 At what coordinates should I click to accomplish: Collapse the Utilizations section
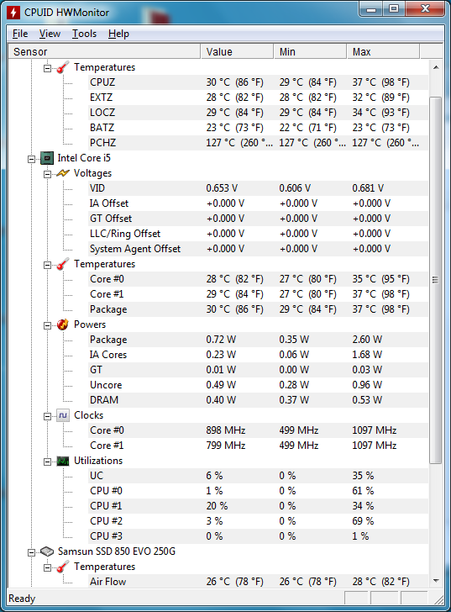point(47,462)
